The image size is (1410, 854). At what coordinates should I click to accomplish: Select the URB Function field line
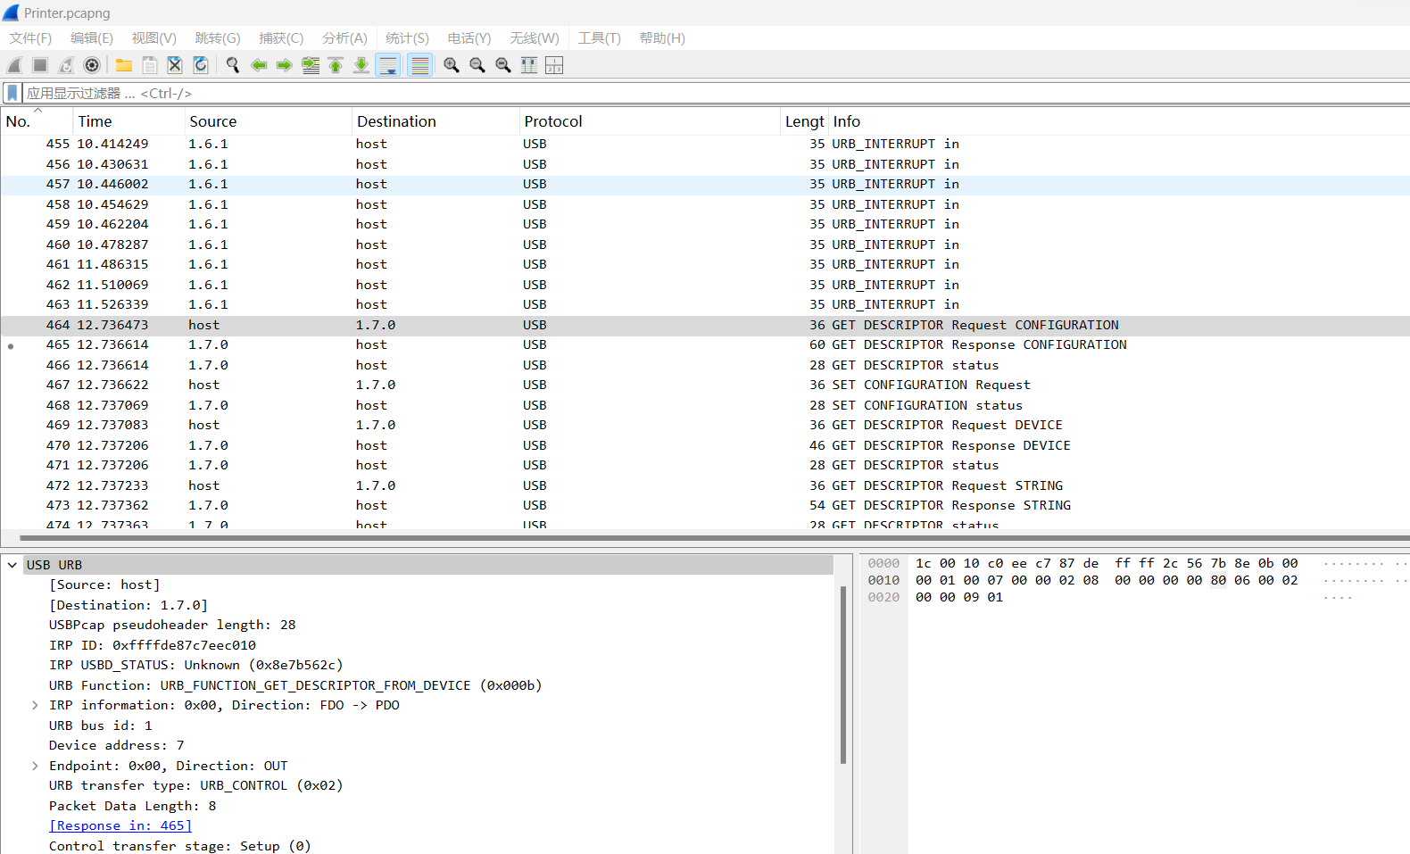(295, 685)
